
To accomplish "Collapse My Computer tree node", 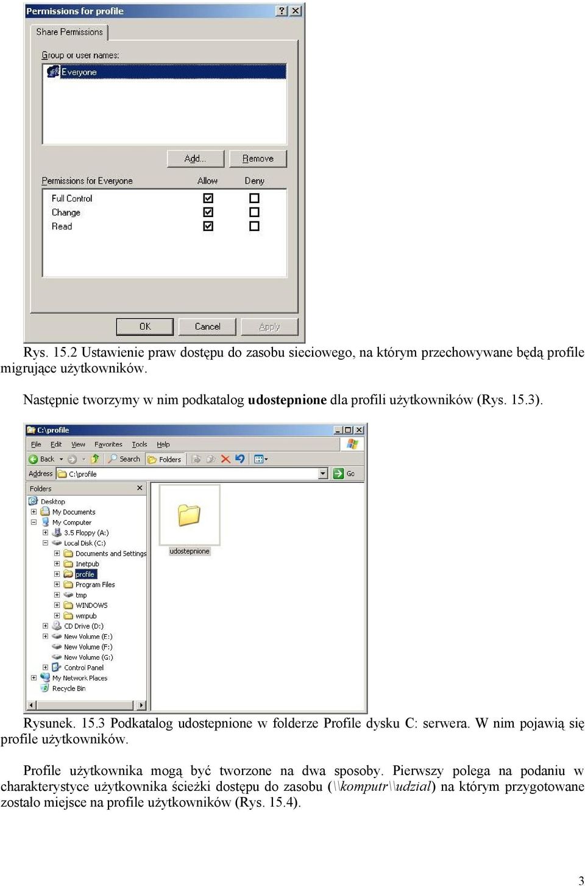I will click(x=34, y=523).
